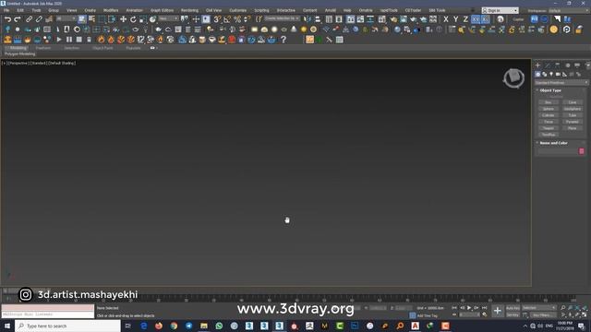
Task: Click the large plus Set Keys button
Action: tap(498, 311)
